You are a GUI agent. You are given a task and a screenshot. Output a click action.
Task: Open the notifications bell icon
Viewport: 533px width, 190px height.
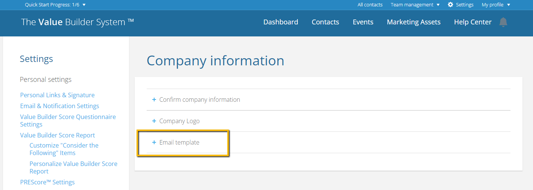tap(503, 22)
